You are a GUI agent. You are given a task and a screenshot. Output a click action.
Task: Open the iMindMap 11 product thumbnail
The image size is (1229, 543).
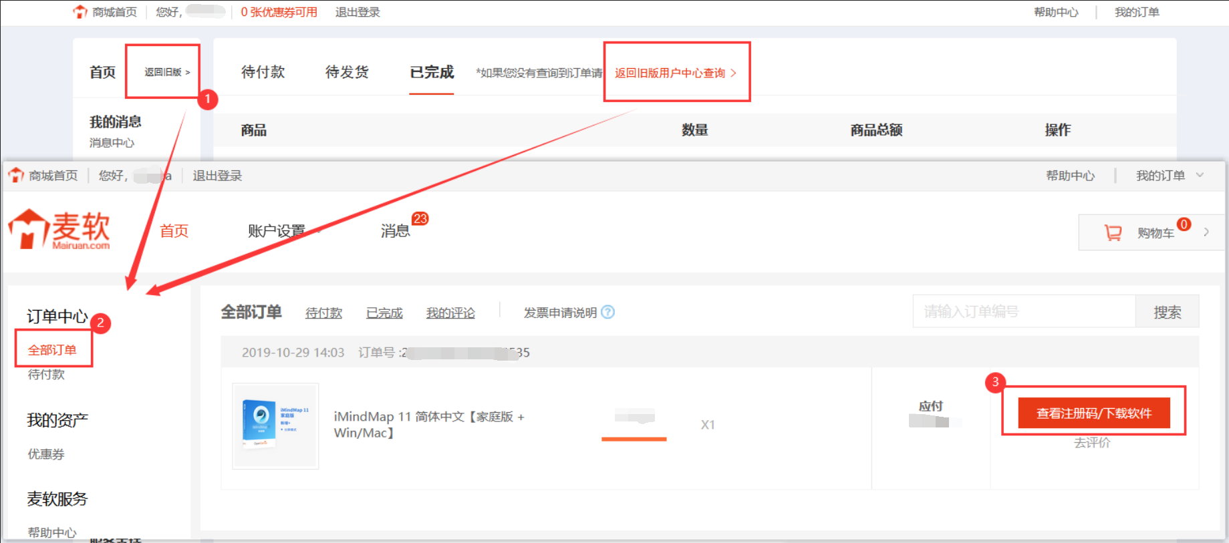point(275,425)
